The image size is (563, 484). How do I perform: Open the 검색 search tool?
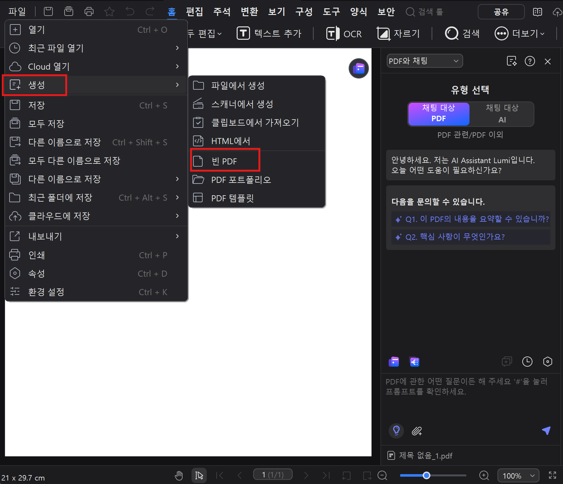(x=462, y=33)
